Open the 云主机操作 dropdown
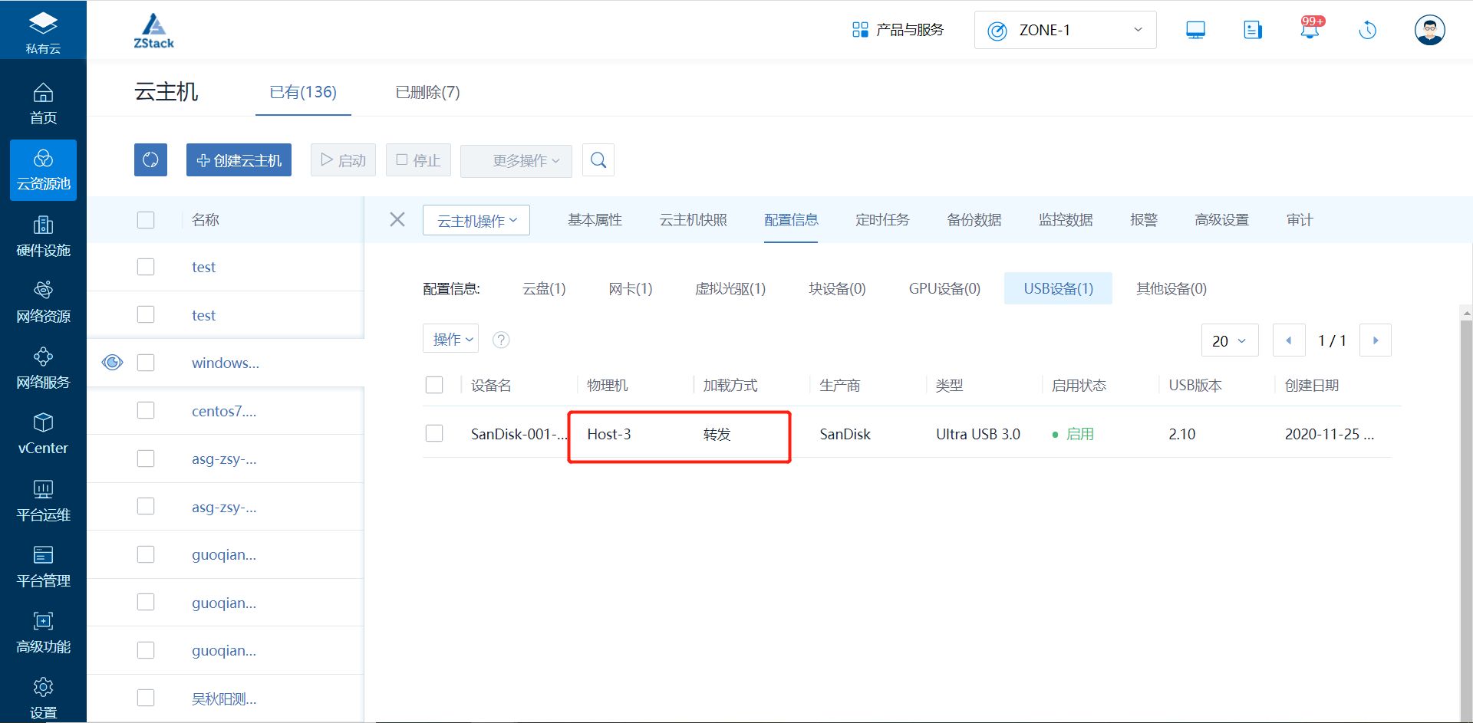The height and width of the screenshot is (723, 1473). (x=476, y=221)
